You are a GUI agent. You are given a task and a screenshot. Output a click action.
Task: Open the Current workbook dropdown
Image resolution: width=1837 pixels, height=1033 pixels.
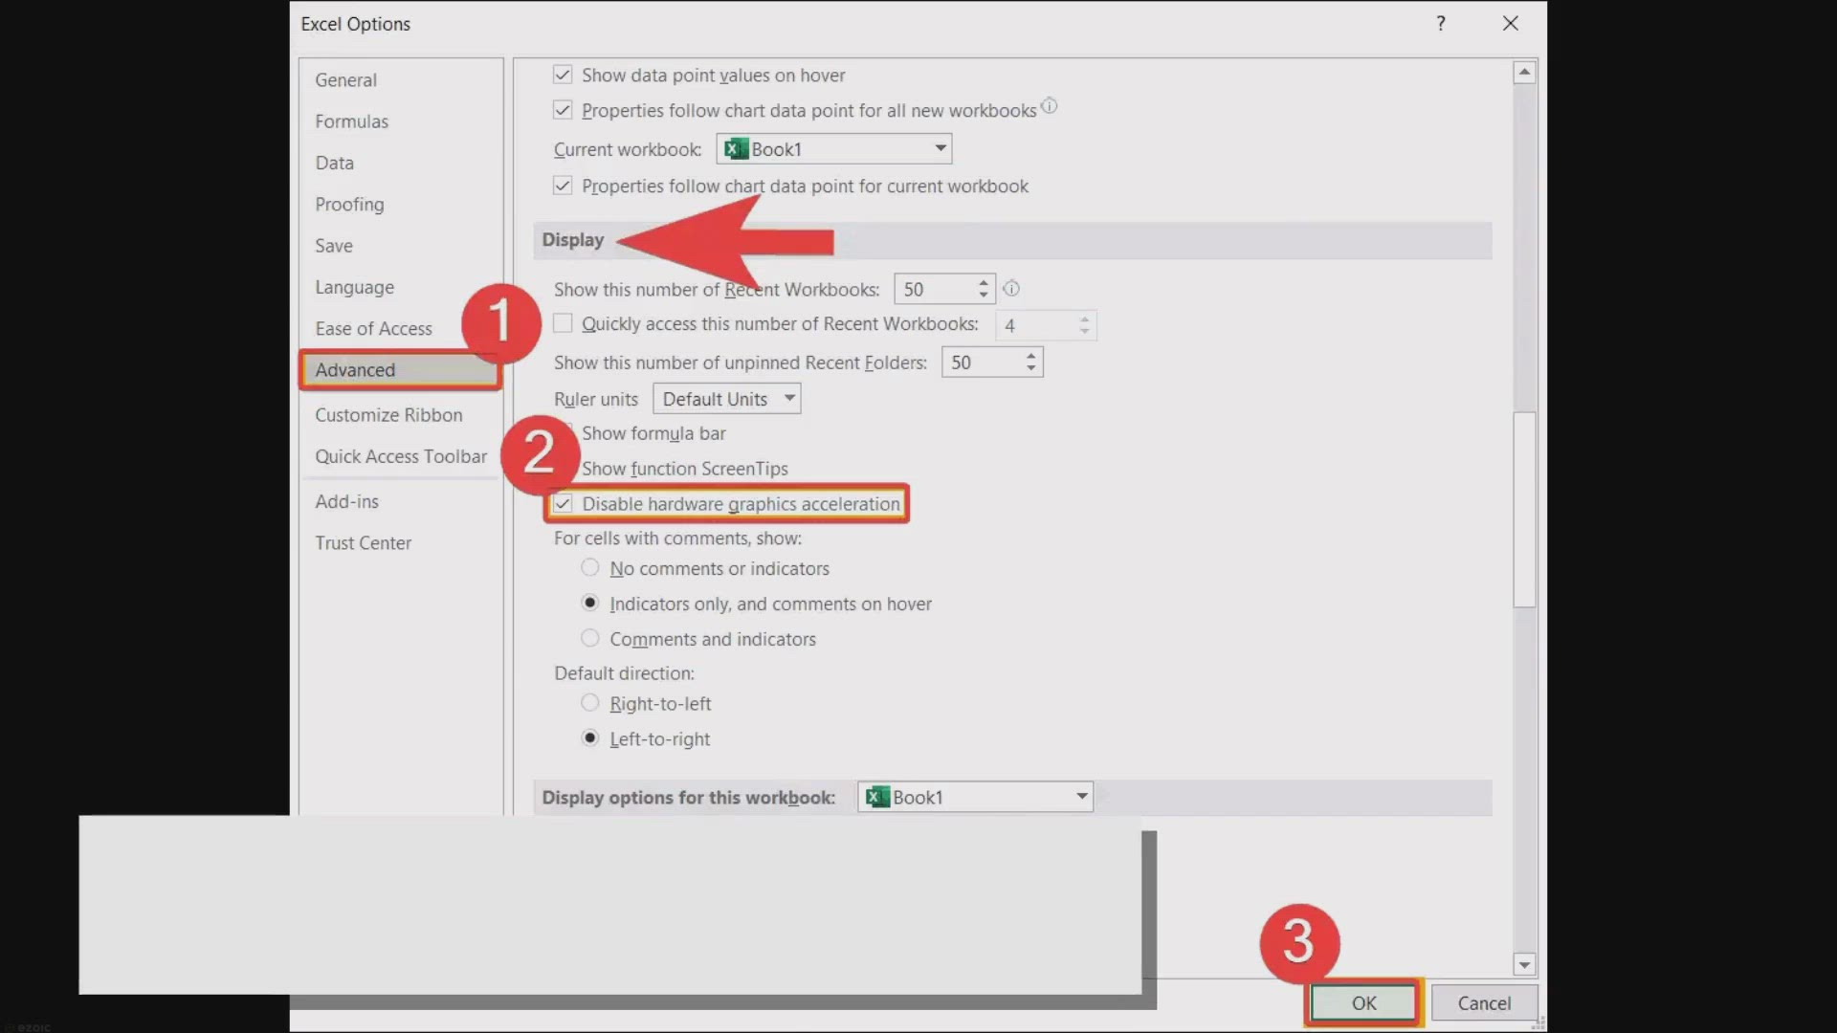tap(941, 148)
